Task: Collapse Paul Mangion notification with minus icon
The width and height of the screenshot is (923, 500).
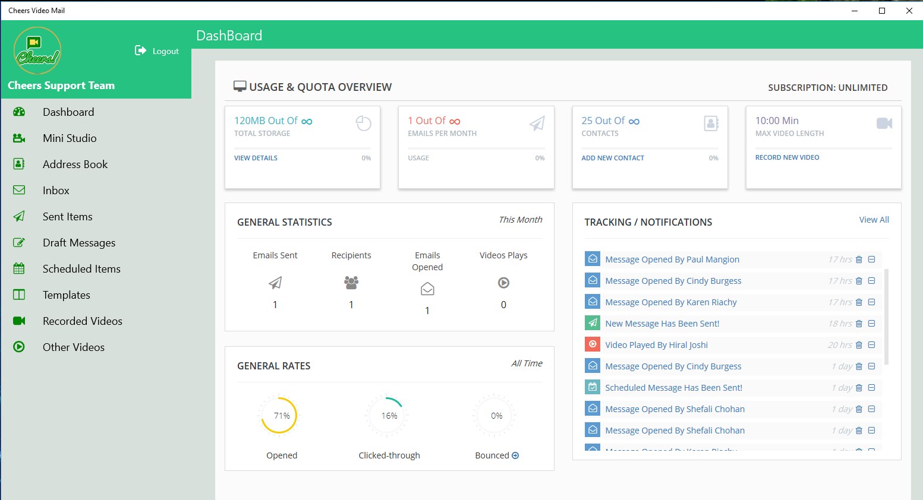Action: point(871,260)
